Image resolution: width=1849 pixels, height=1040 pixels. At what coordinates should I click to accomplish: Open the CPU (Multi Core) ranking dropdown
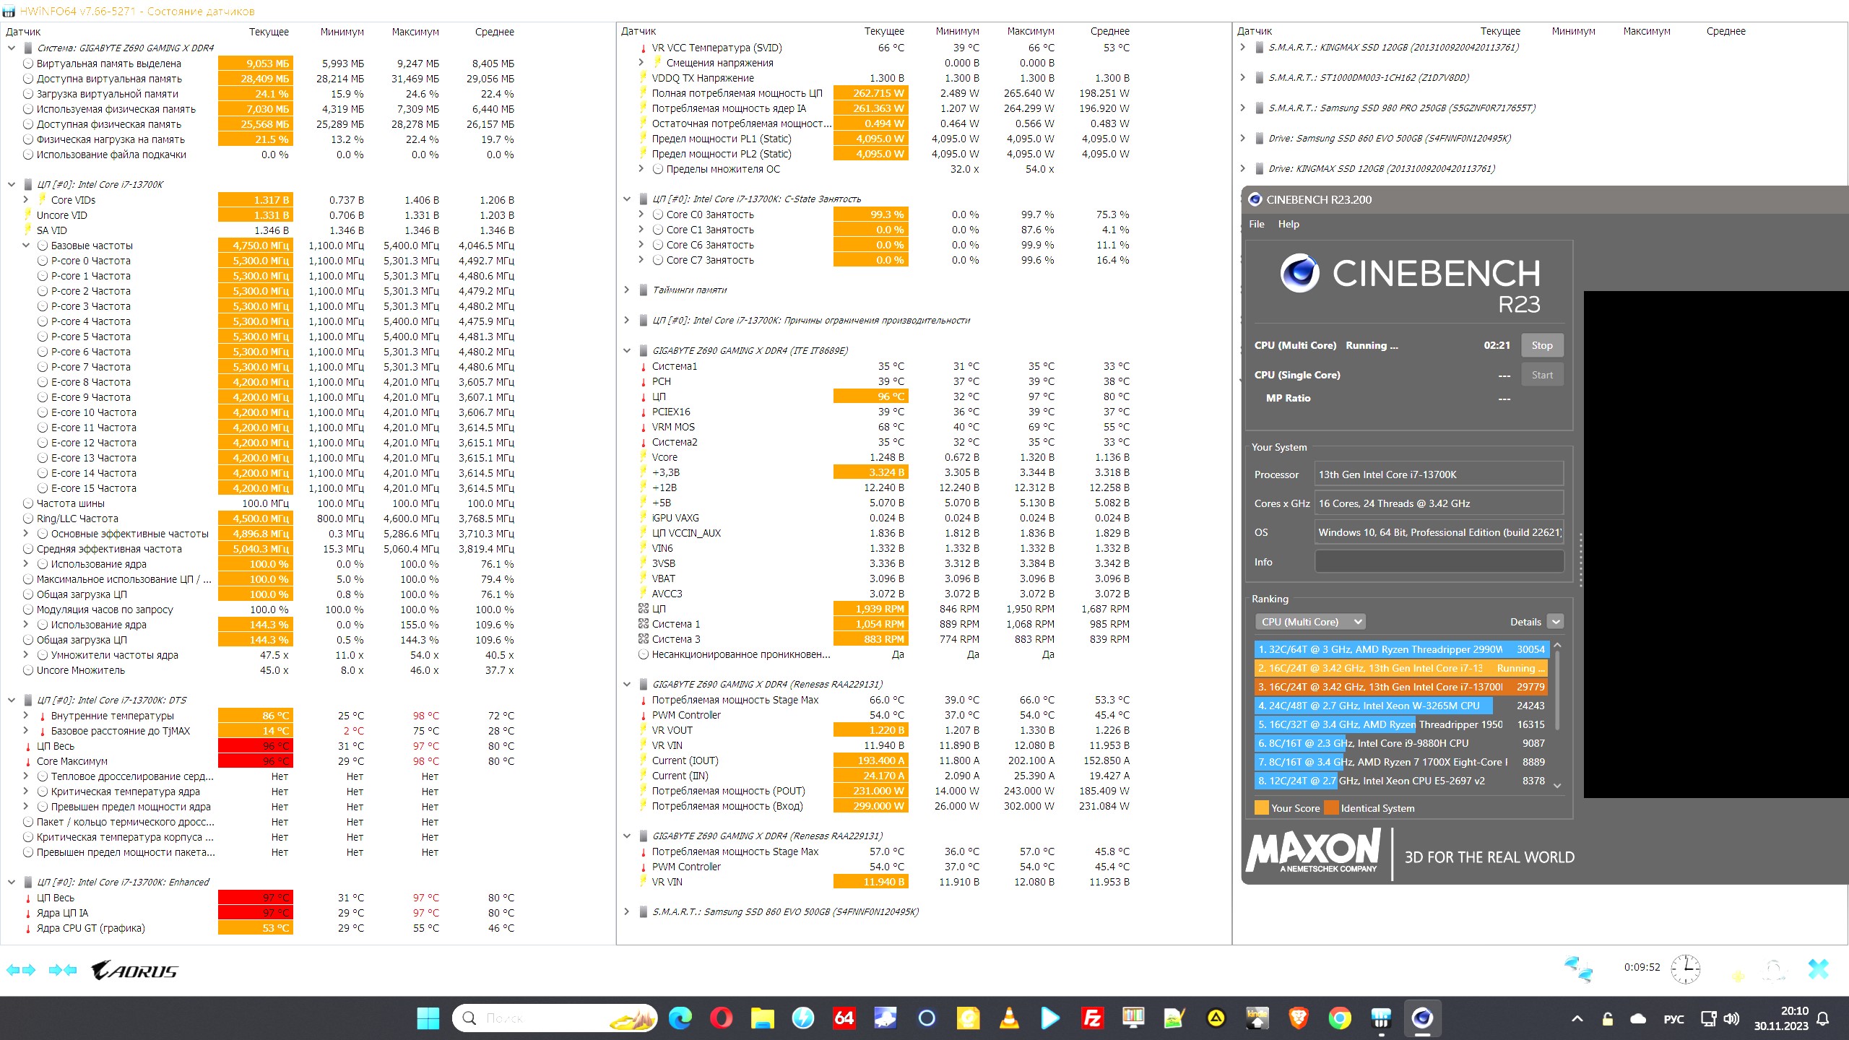[1309, 622]
